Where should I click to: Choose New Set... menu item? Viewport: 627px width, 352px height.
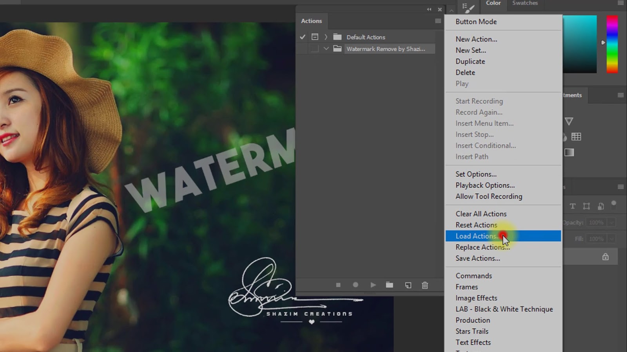pyautogui.click(x=503, y=50)
